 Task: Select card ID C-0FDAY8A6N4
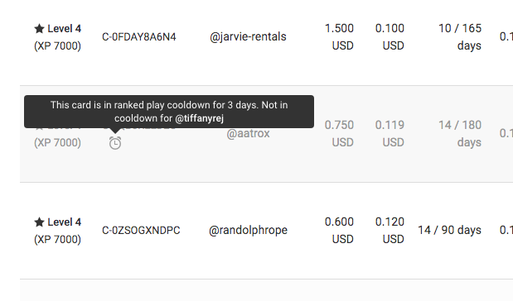coord(139,37)
